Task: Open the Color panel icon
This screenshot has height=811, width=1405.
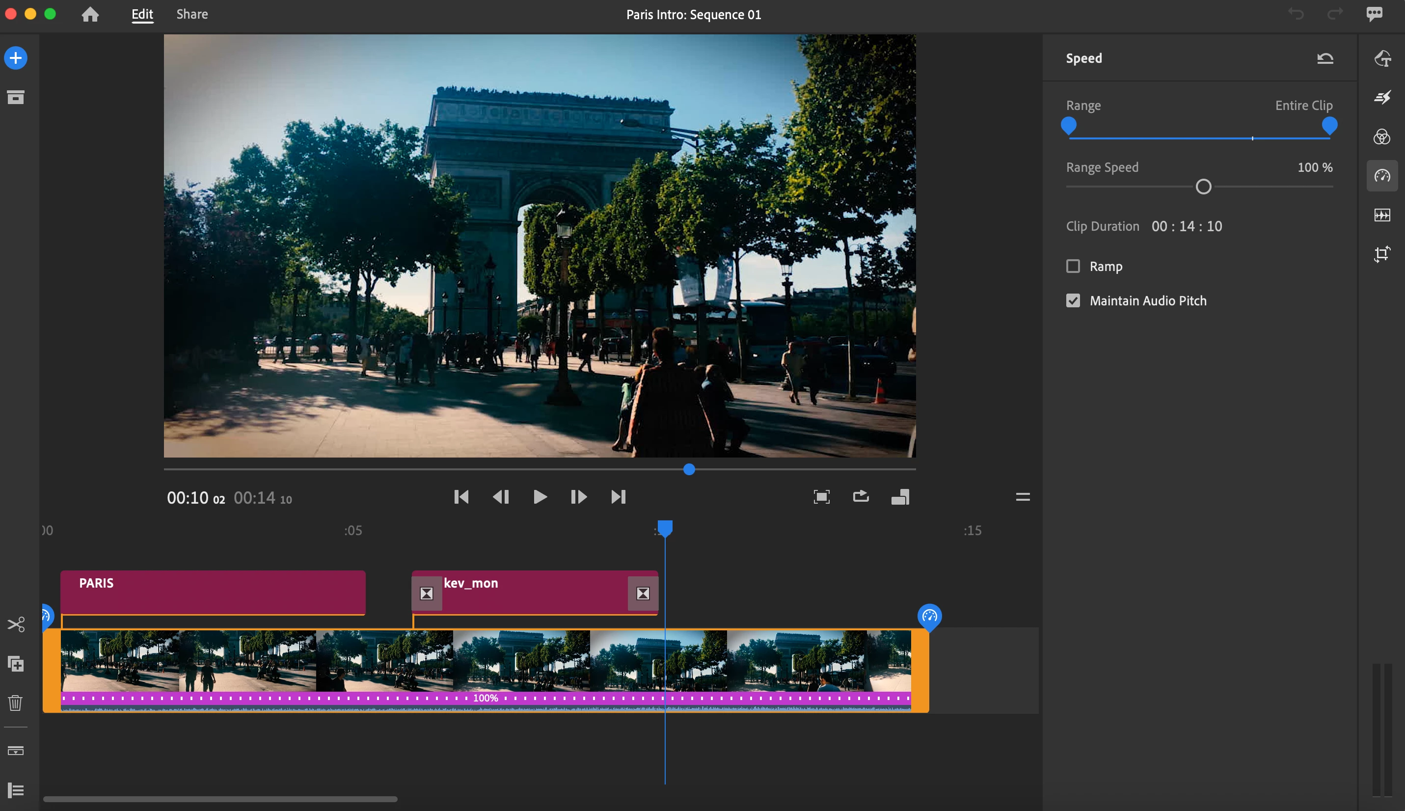Action: coord(1381,136)
